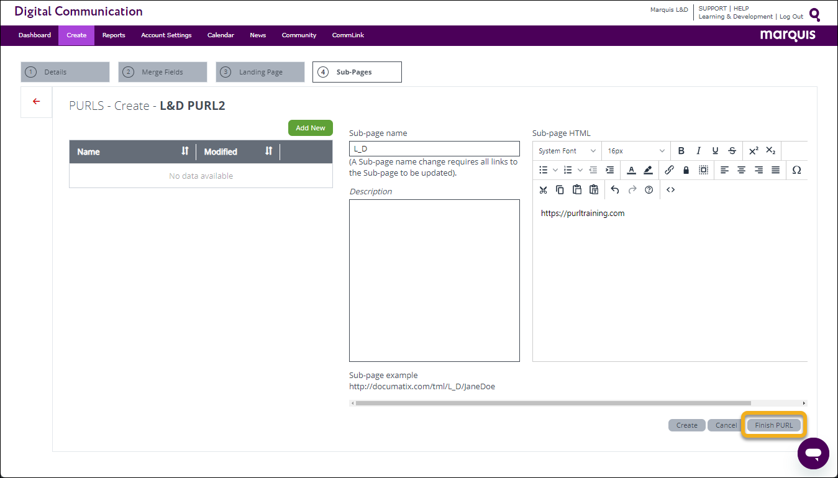
Task: Open the Community menu item
Action: 299,35
